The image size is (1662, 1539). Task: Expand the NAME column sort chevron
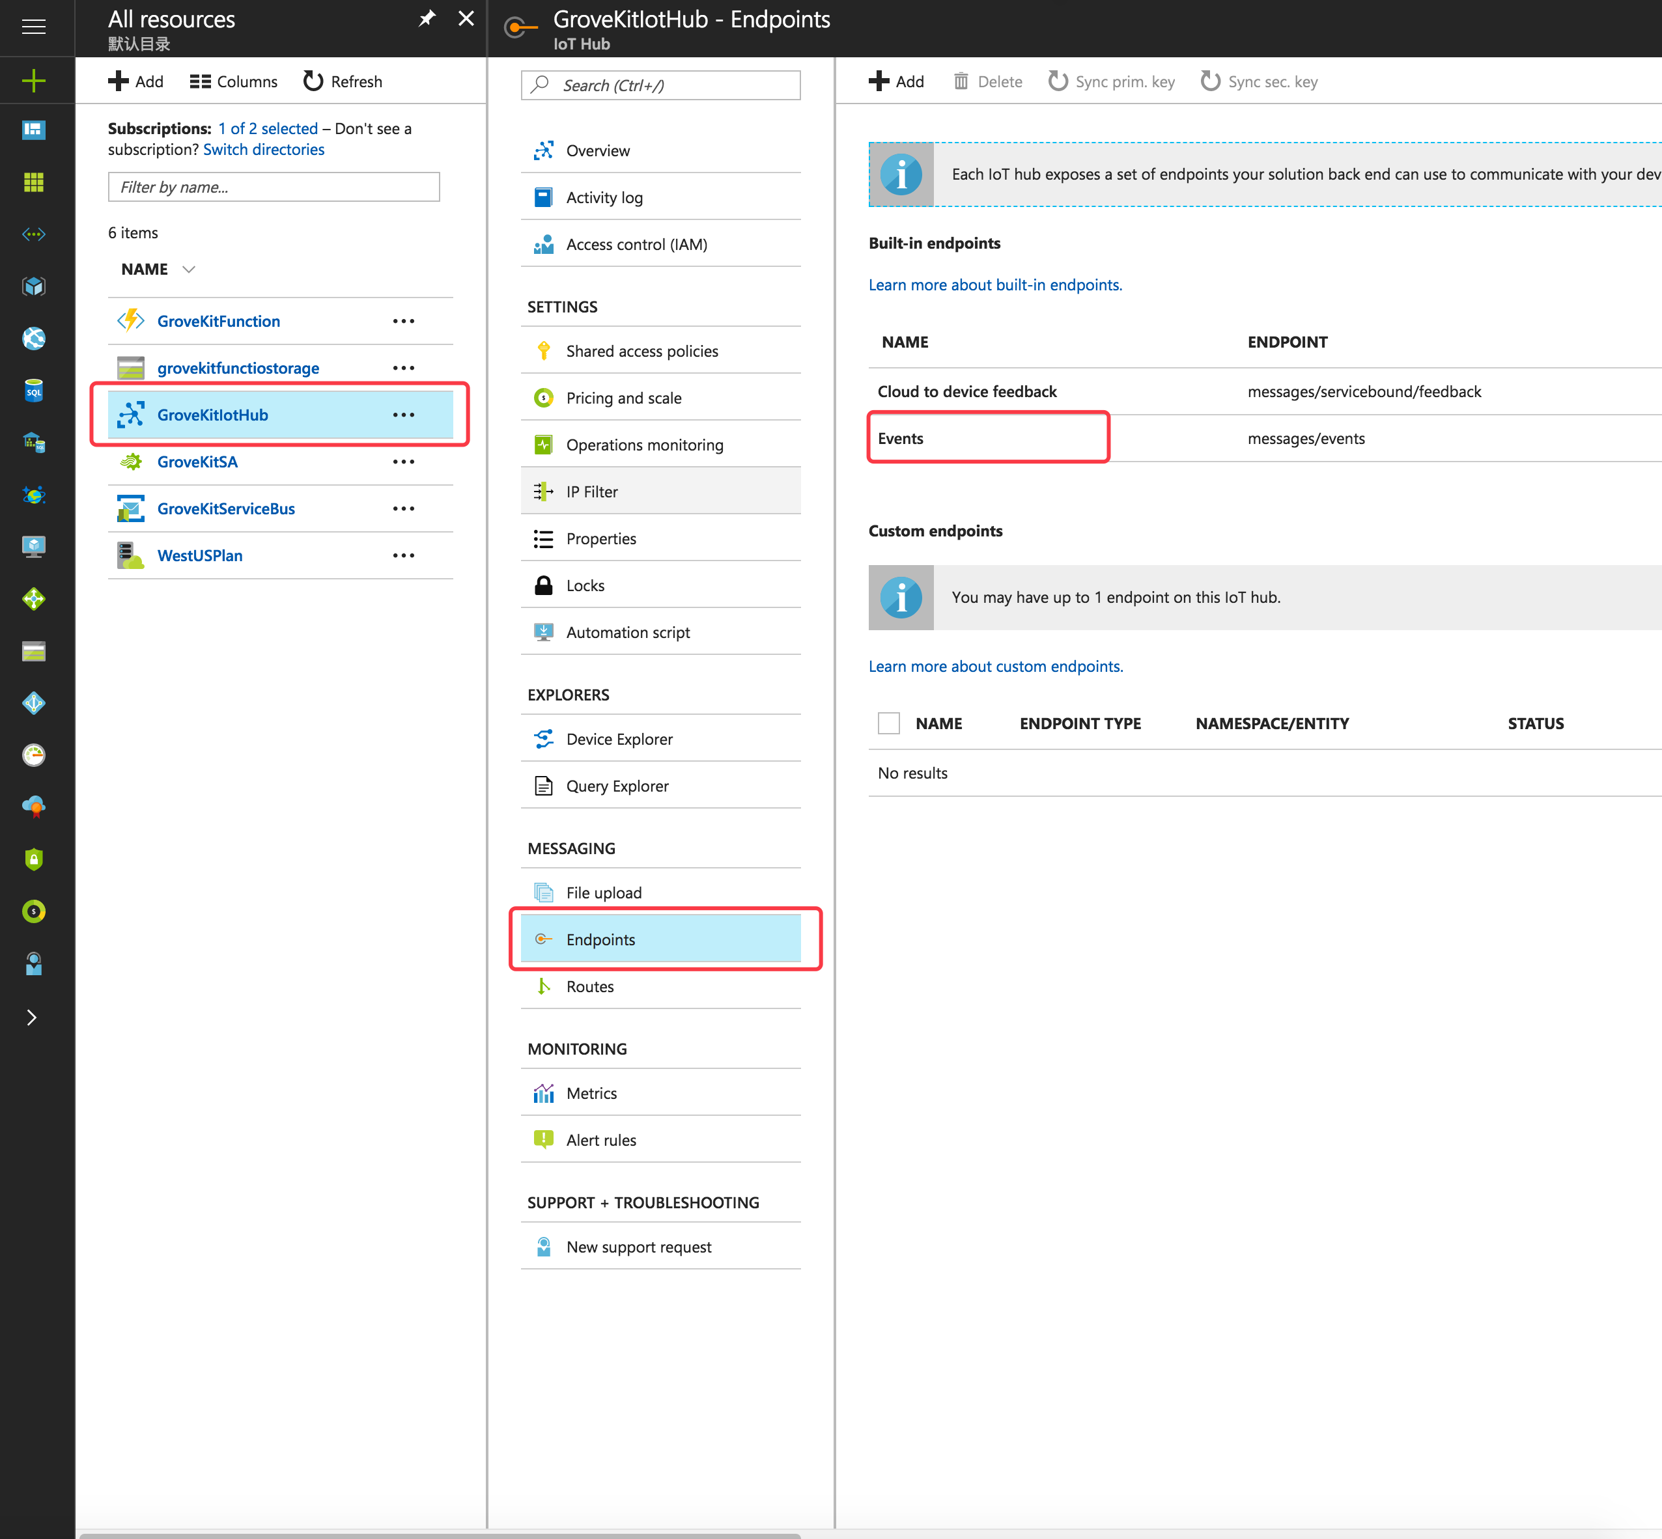click(x=189, y=269)
